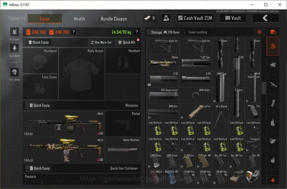Select the highlighted storage layers filter

273,46
